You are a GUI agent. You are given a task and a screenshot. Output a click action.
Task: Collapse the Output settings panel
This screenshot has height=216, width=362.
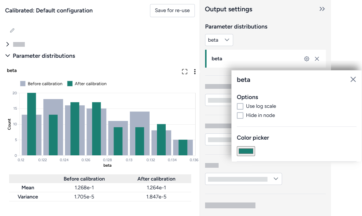[x=322, y=9]
